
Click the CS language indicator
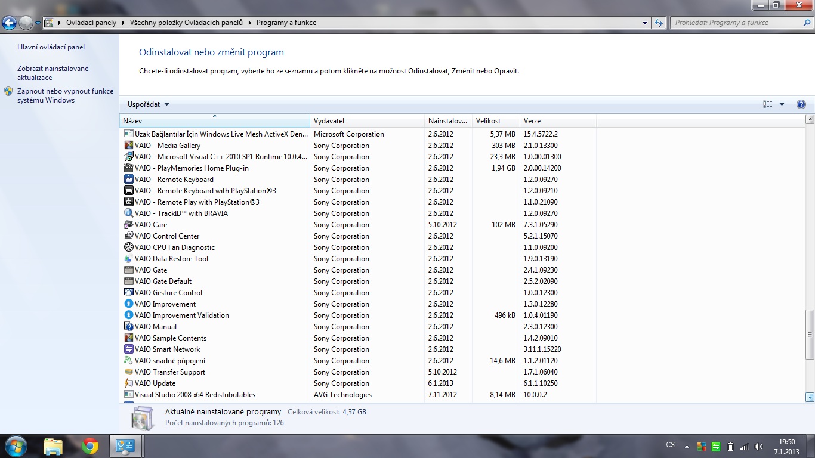(x=670, y=445)
